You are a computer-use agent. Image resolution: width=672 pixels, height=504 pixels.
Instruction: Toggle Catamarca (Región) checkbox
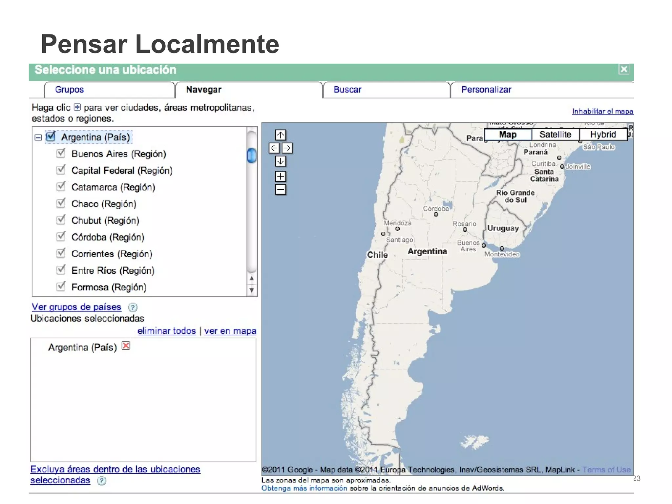click(x=61, y=186)
